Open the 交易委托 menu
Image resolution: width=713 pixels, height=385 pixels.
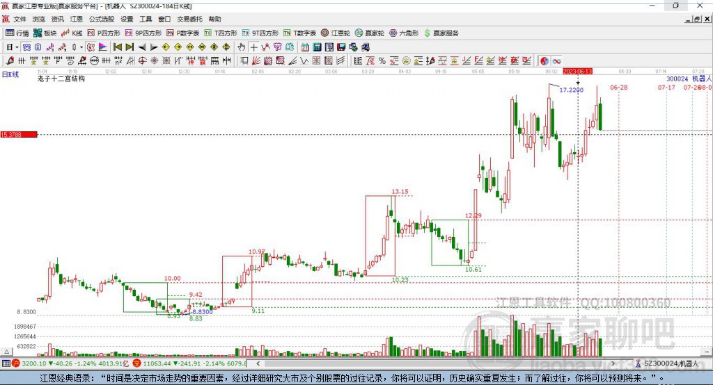189,19
